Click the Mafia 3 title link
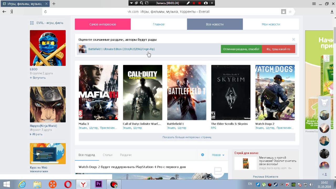Image resolution: width=336 pixels, height=189 pixels. point(84,124)
